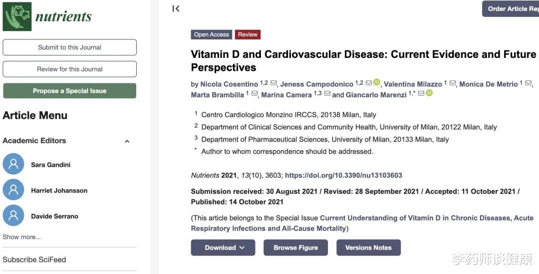
Task: Click envelope icon beside Marta Brambilla
Action: pos(255,93)
